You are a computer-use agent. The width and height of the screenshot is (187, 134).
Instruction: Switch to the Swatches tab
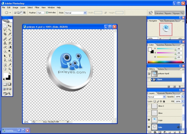(160, 45)
